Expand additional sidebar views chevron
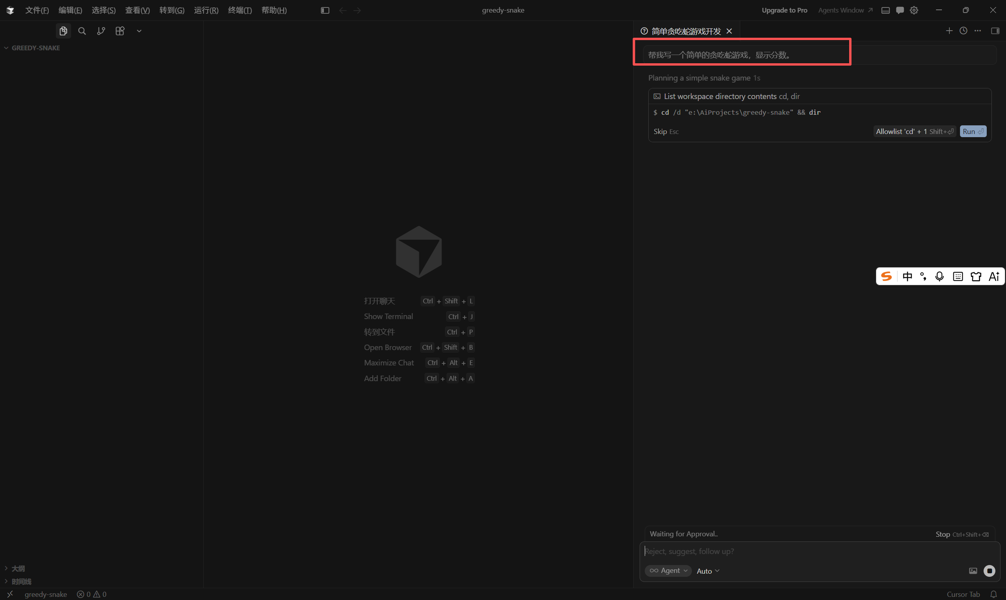1006x600 pixels. tap(139, 31)
